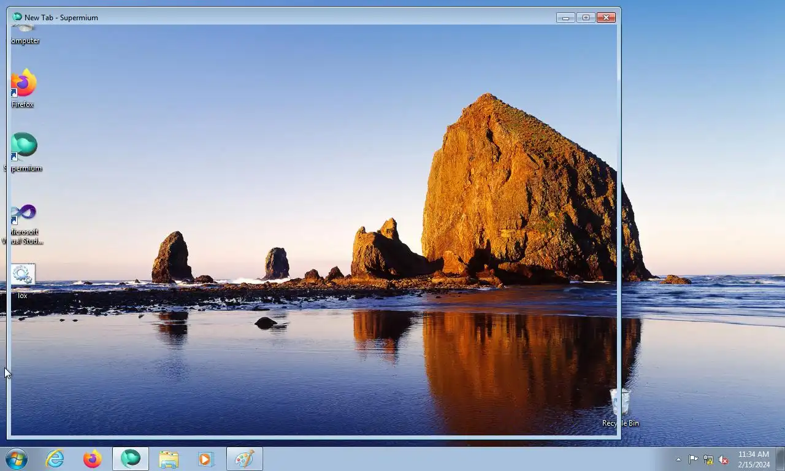The image size is (785, 471).
Task: Open the clock showing 11:34 AM
Action: [x=754, y=459]
